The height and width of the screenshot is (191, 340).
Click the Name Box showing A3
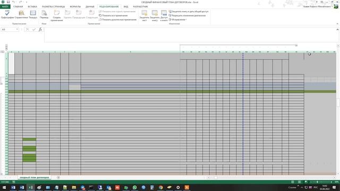pyautogui.click(x=8, y=30)
